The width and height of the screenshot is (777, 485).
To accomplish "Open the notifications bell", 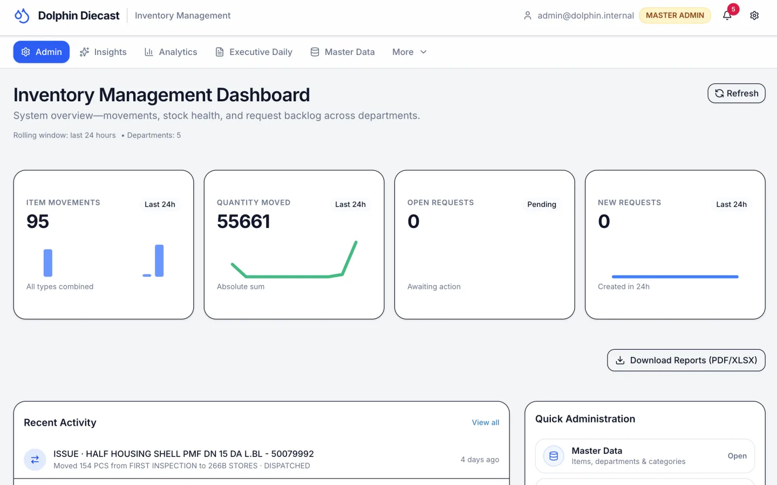I will pyautogui.click(x=727, y=16).
